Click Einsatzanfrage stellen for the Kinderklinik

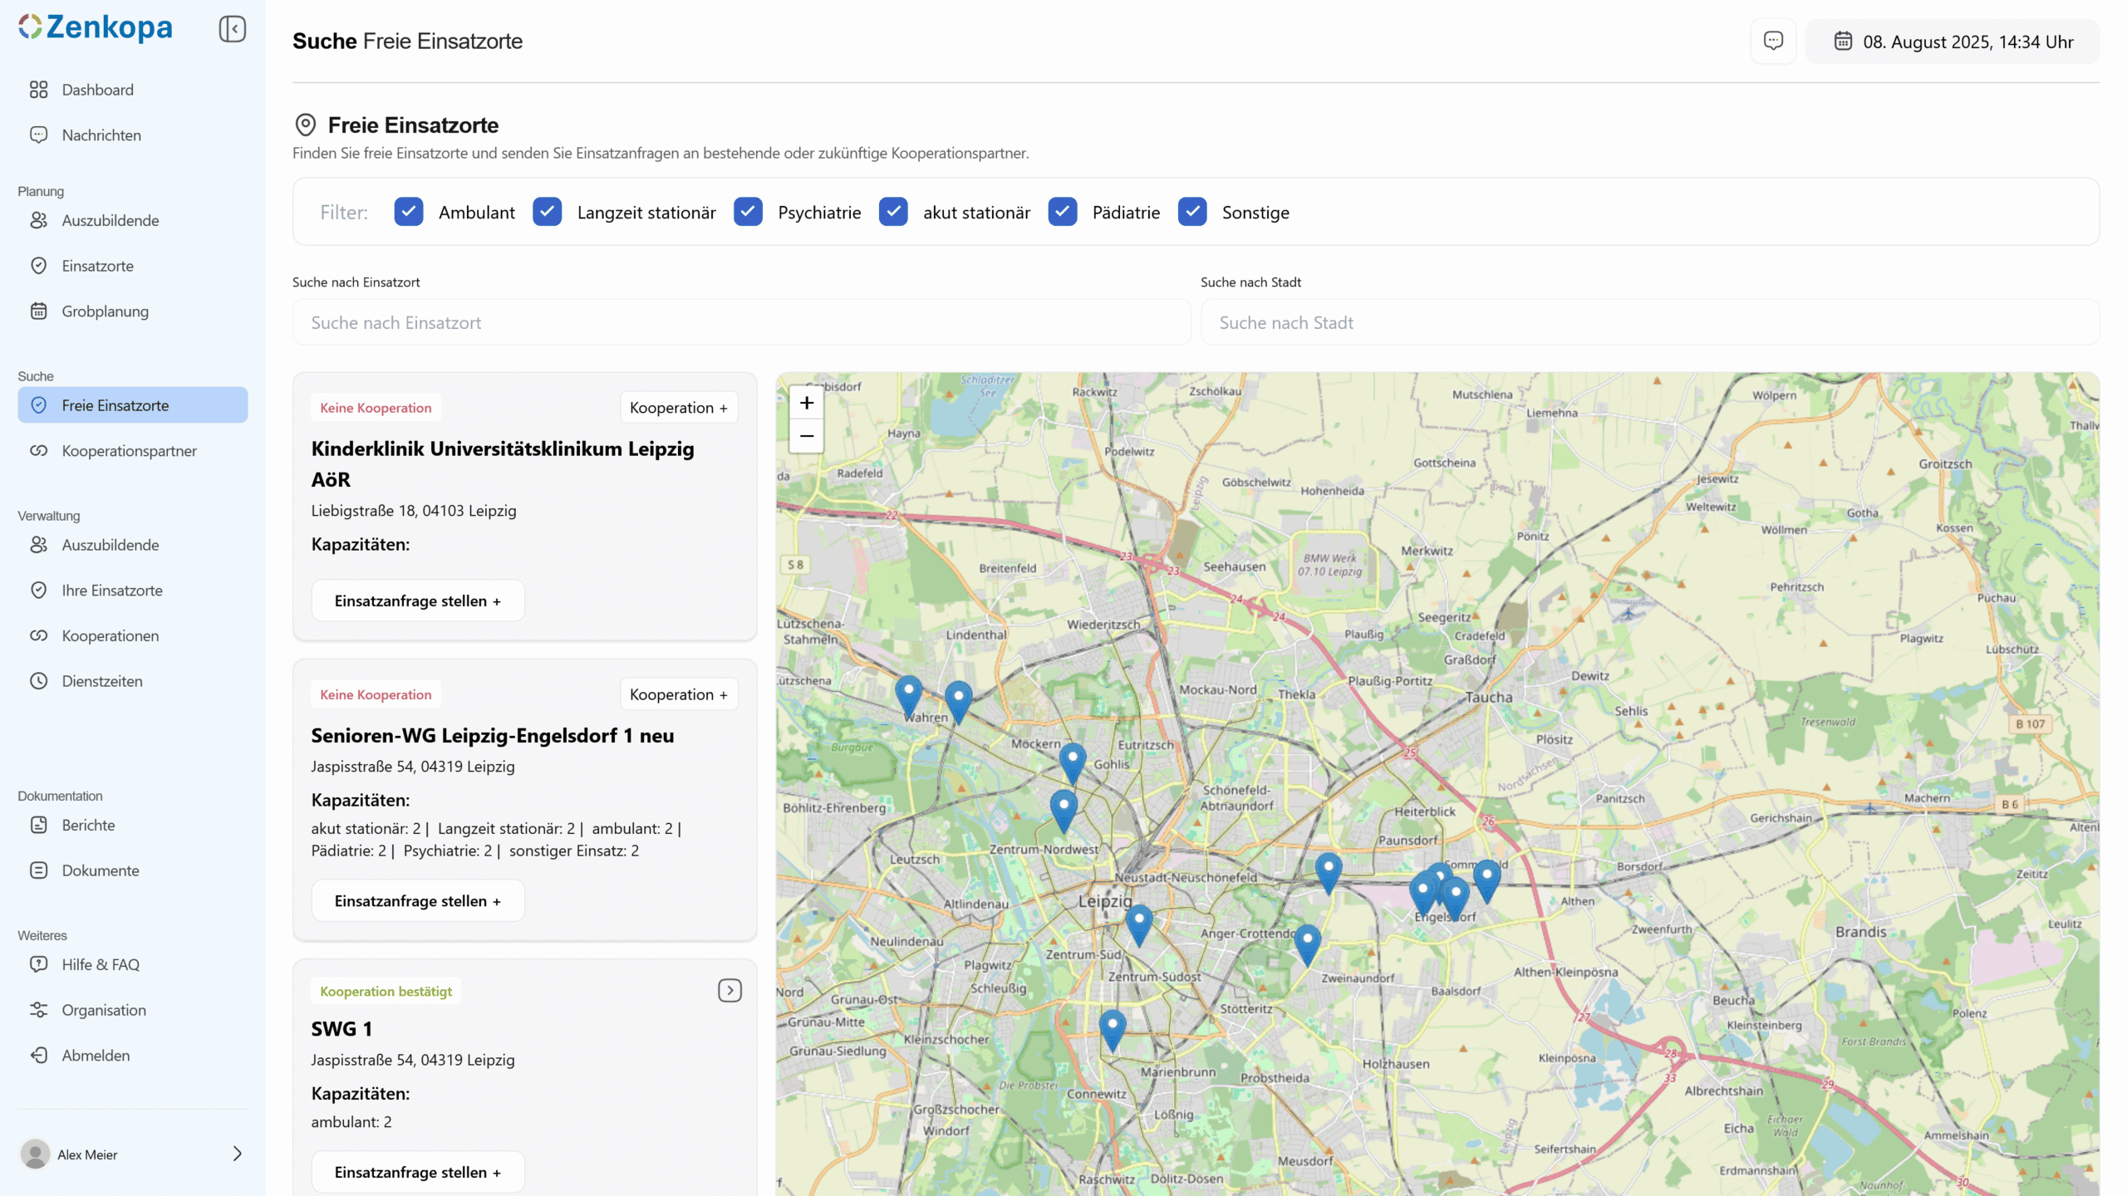tap(417, 600)
